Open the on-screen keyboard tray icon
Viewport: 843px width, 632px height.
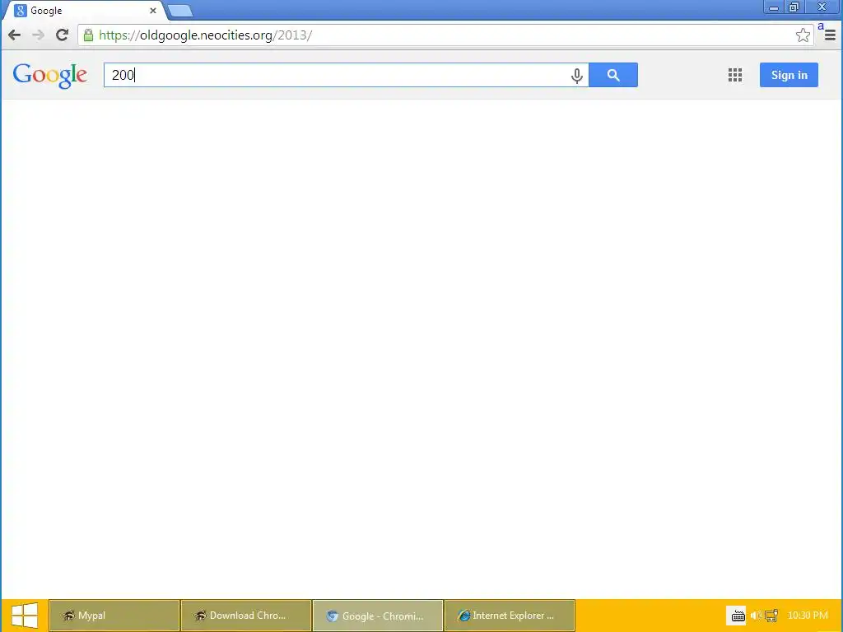(738, 616)
